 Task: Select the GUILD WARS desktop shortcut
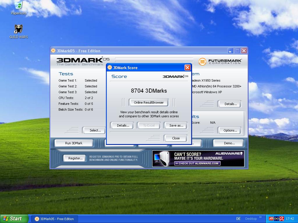(18, 31)
